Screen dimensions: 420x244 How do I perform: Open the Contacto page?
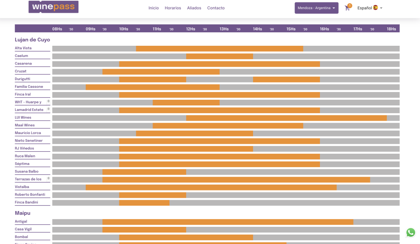tap(216, 8)
